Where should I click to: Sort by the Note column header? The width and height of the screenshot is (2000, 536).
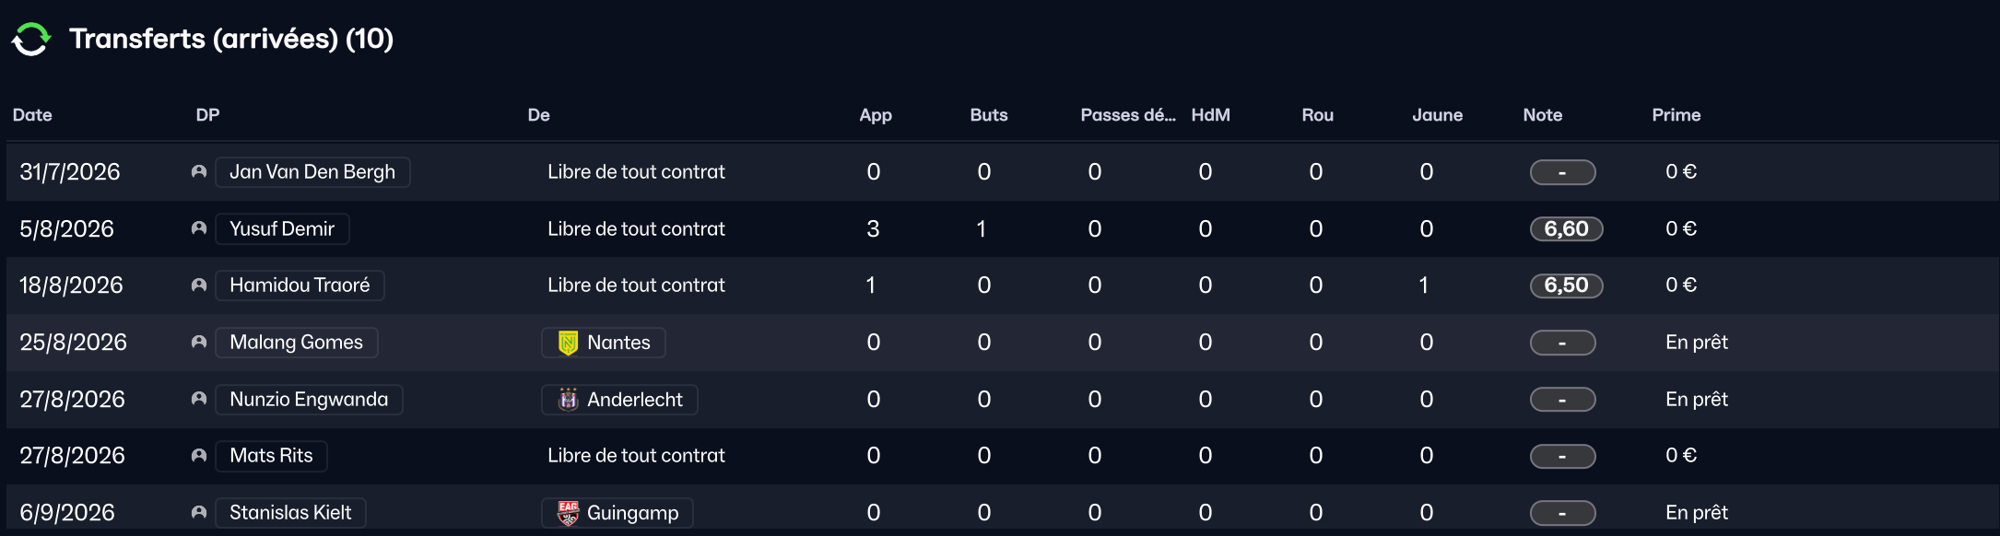(1542, 115)
